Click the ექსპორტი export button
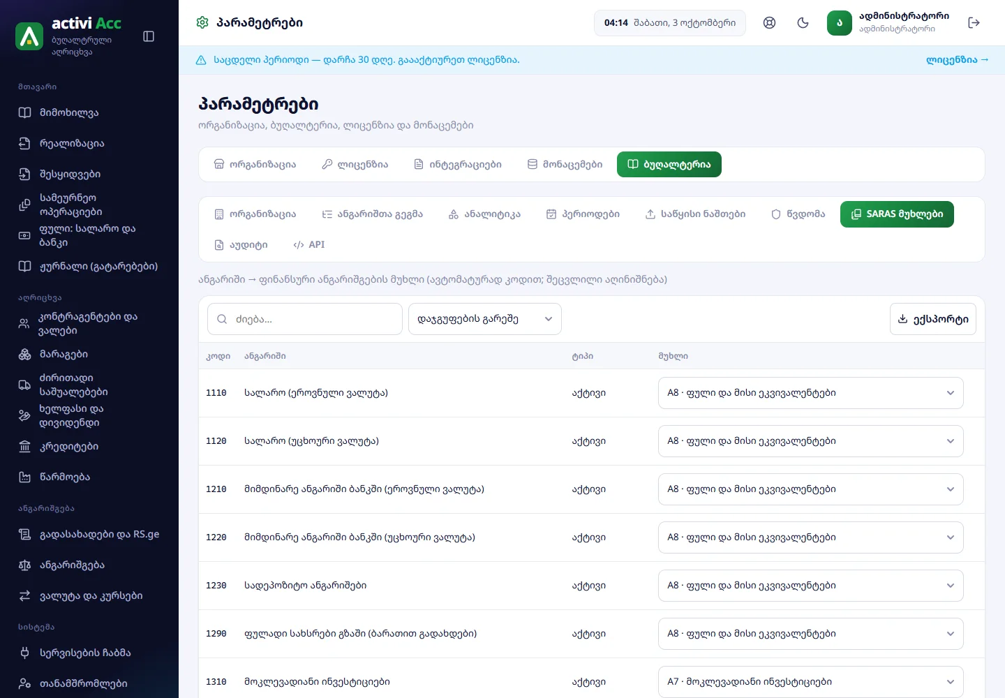The height and width of the screenshot is (698, 1005). click(x=933, y=319)
